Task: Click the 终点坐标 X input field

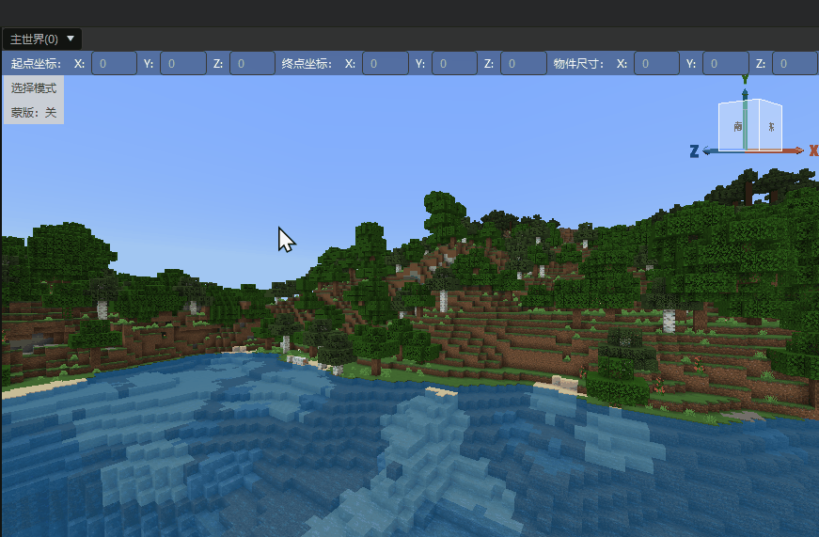Action: coord(385,64)
